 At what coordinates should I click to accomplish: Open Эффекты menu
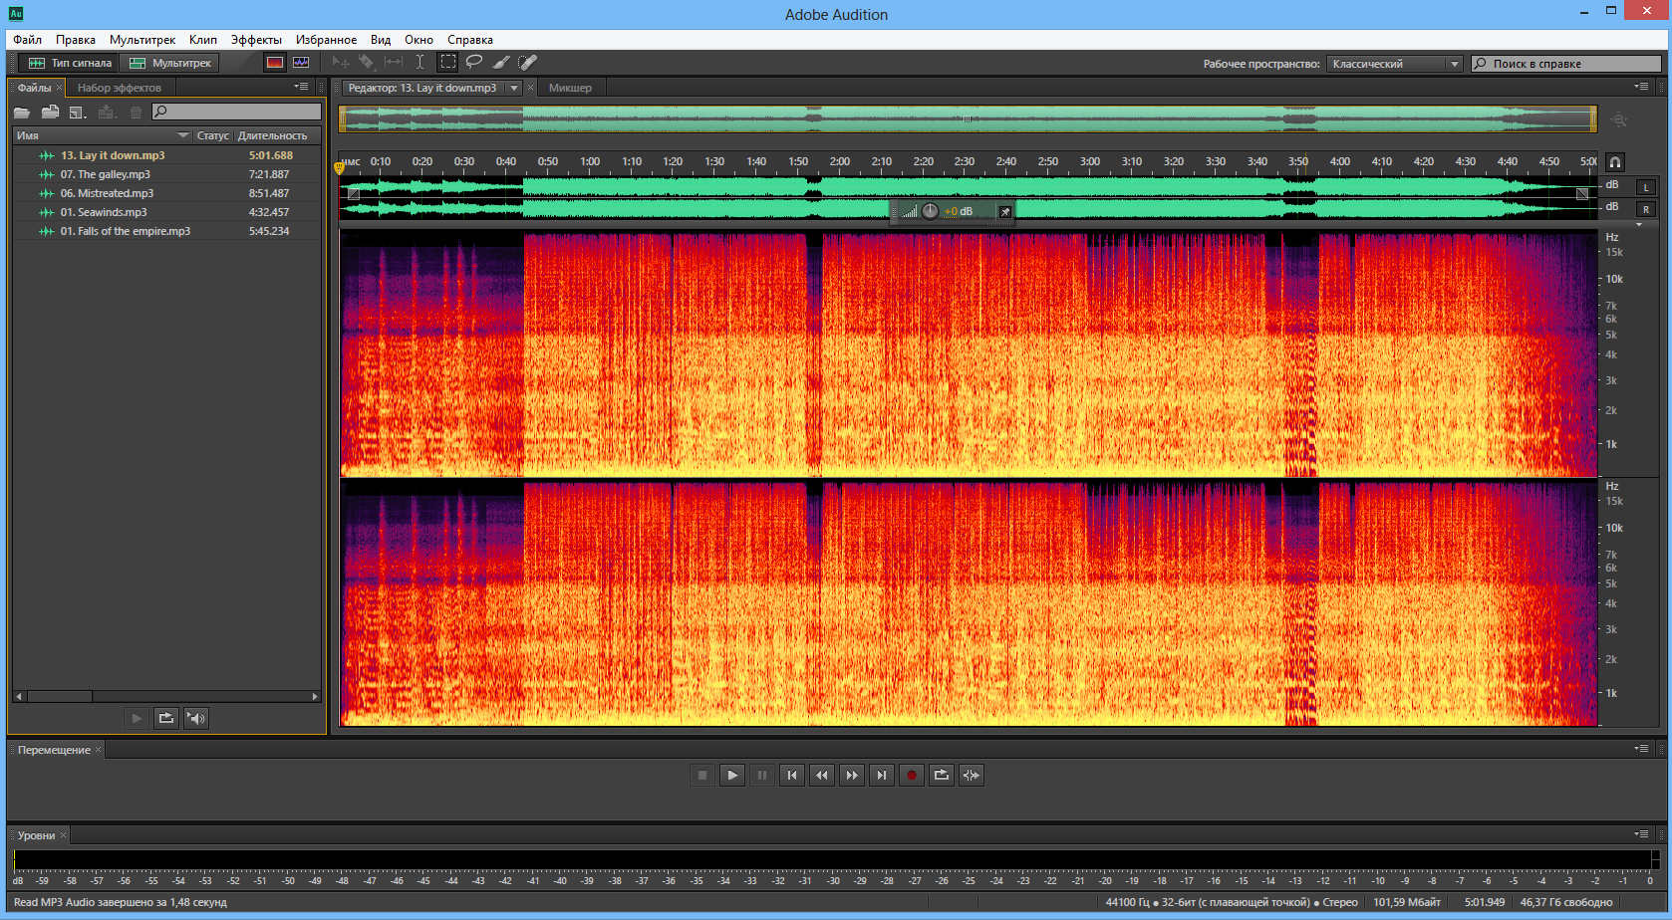coord(256,40)
